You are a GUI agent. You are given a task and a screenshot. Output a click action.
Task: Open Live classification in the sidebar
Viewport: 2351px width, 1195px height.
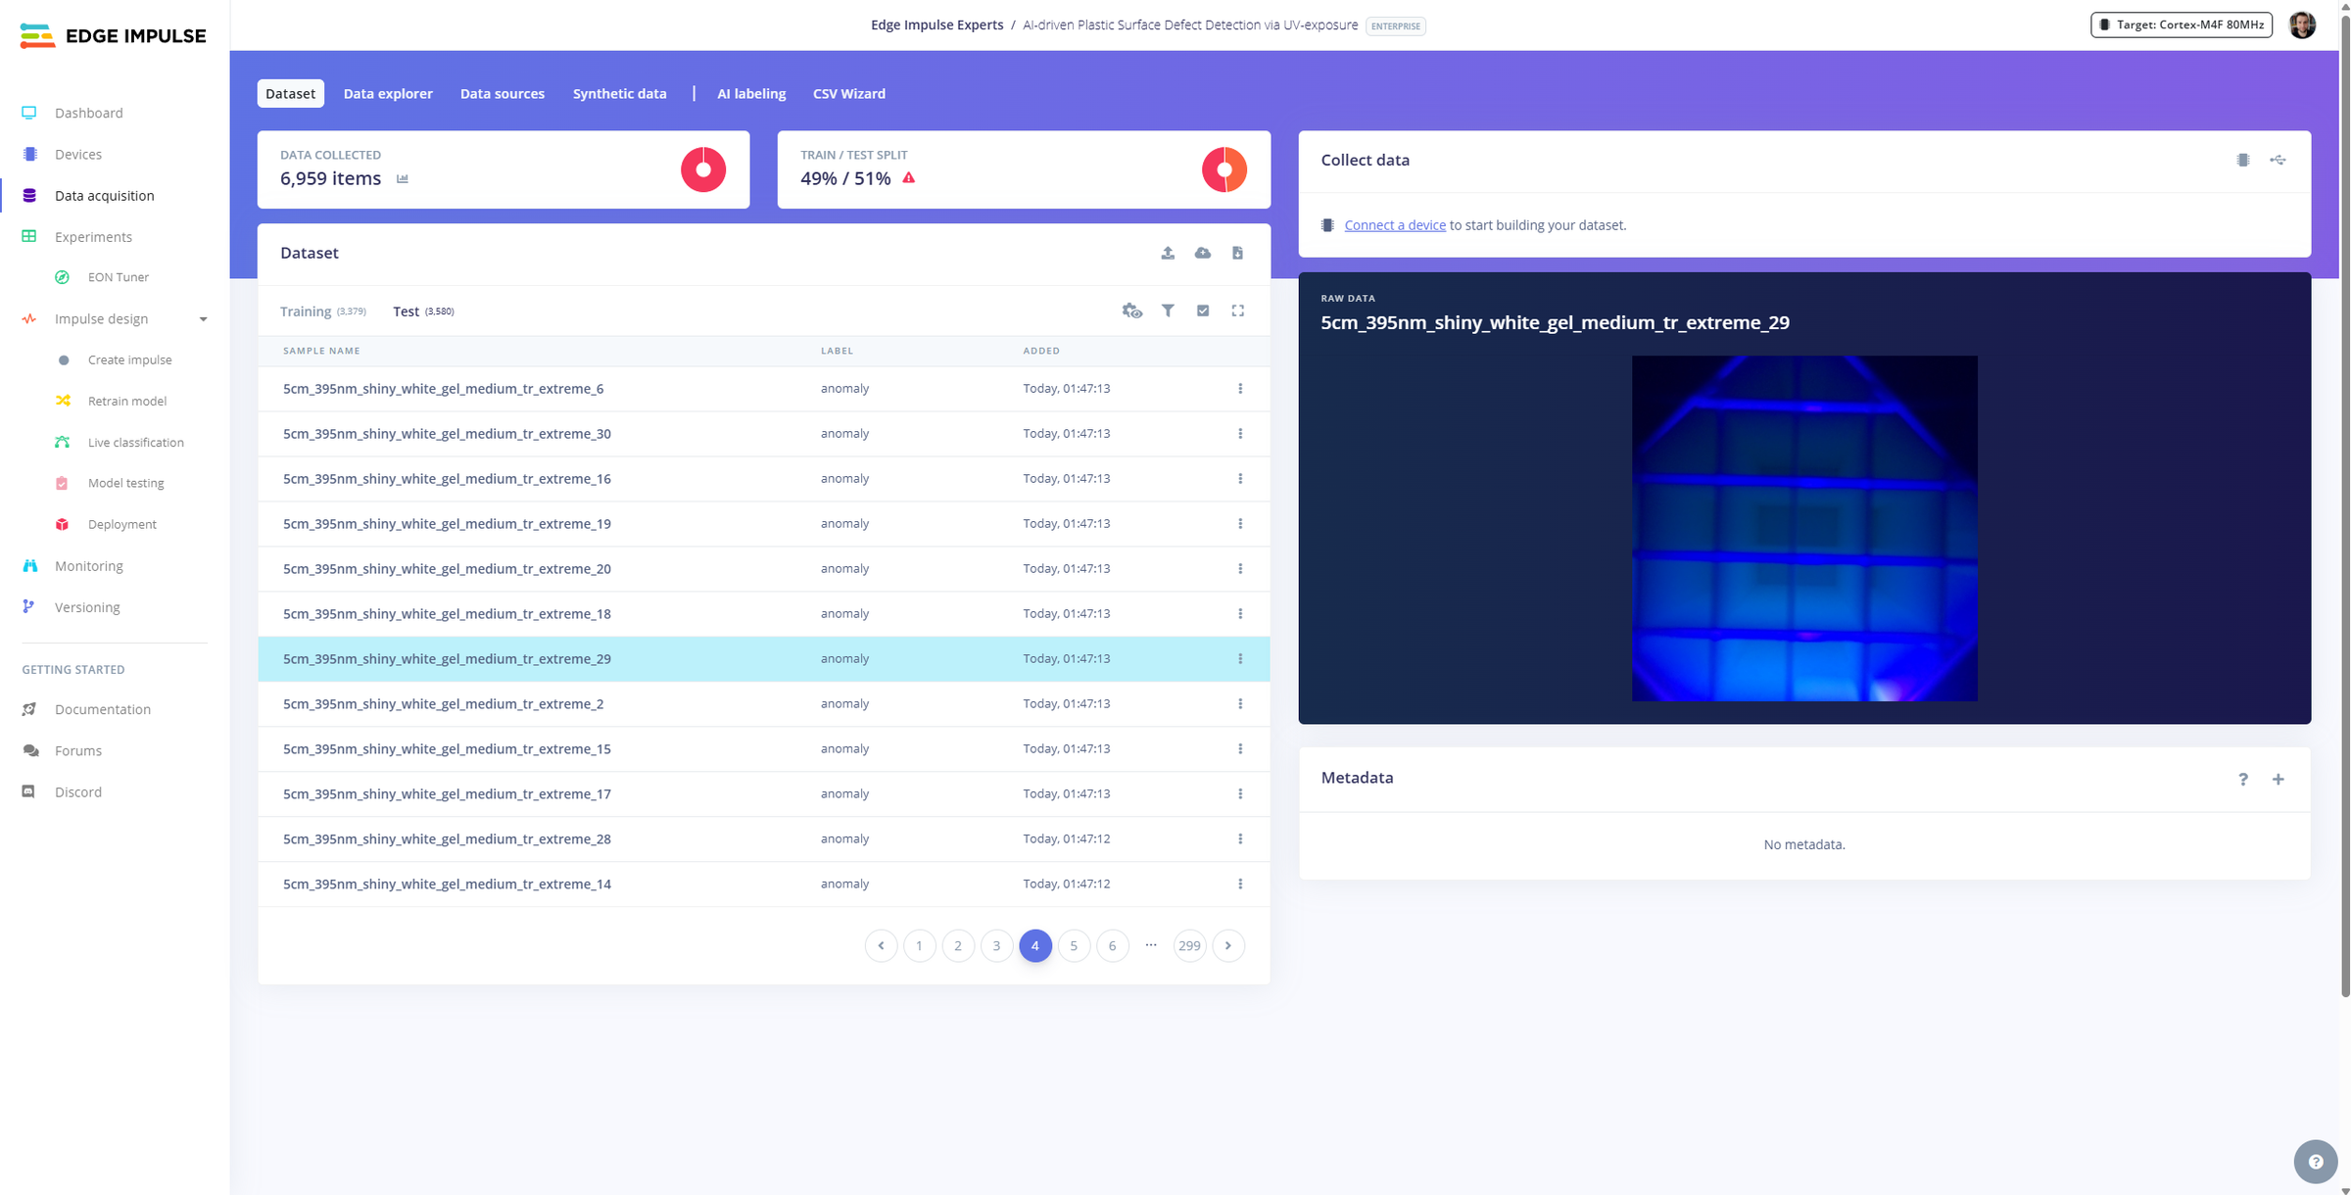135,443
